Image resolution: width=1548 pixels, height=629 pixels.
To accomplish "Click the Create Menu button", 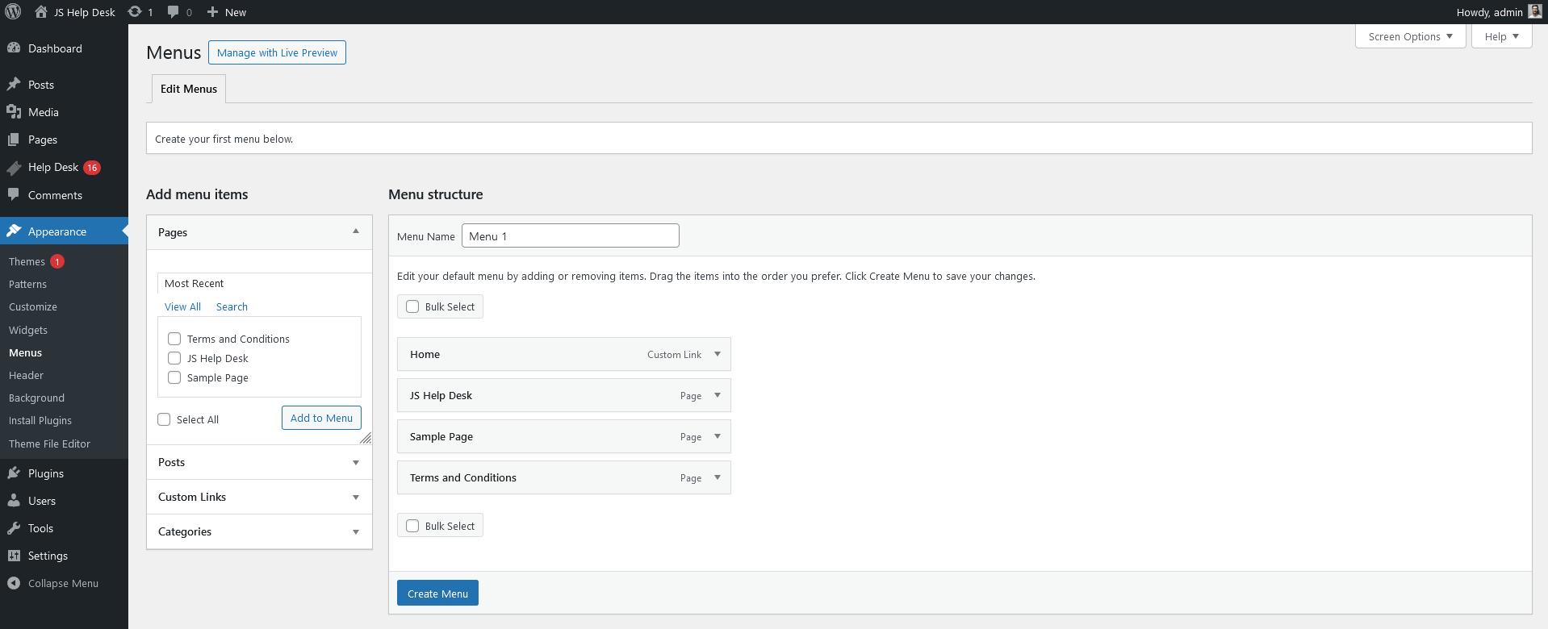I will 437,594.
